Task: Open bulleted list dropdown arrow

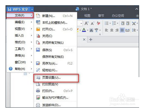Action: [110, 23]
